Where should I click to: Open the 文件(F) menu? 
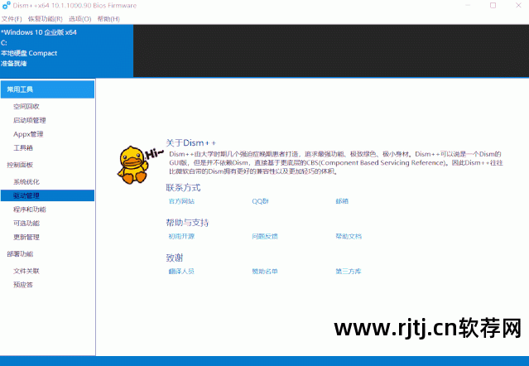point(12,19)
